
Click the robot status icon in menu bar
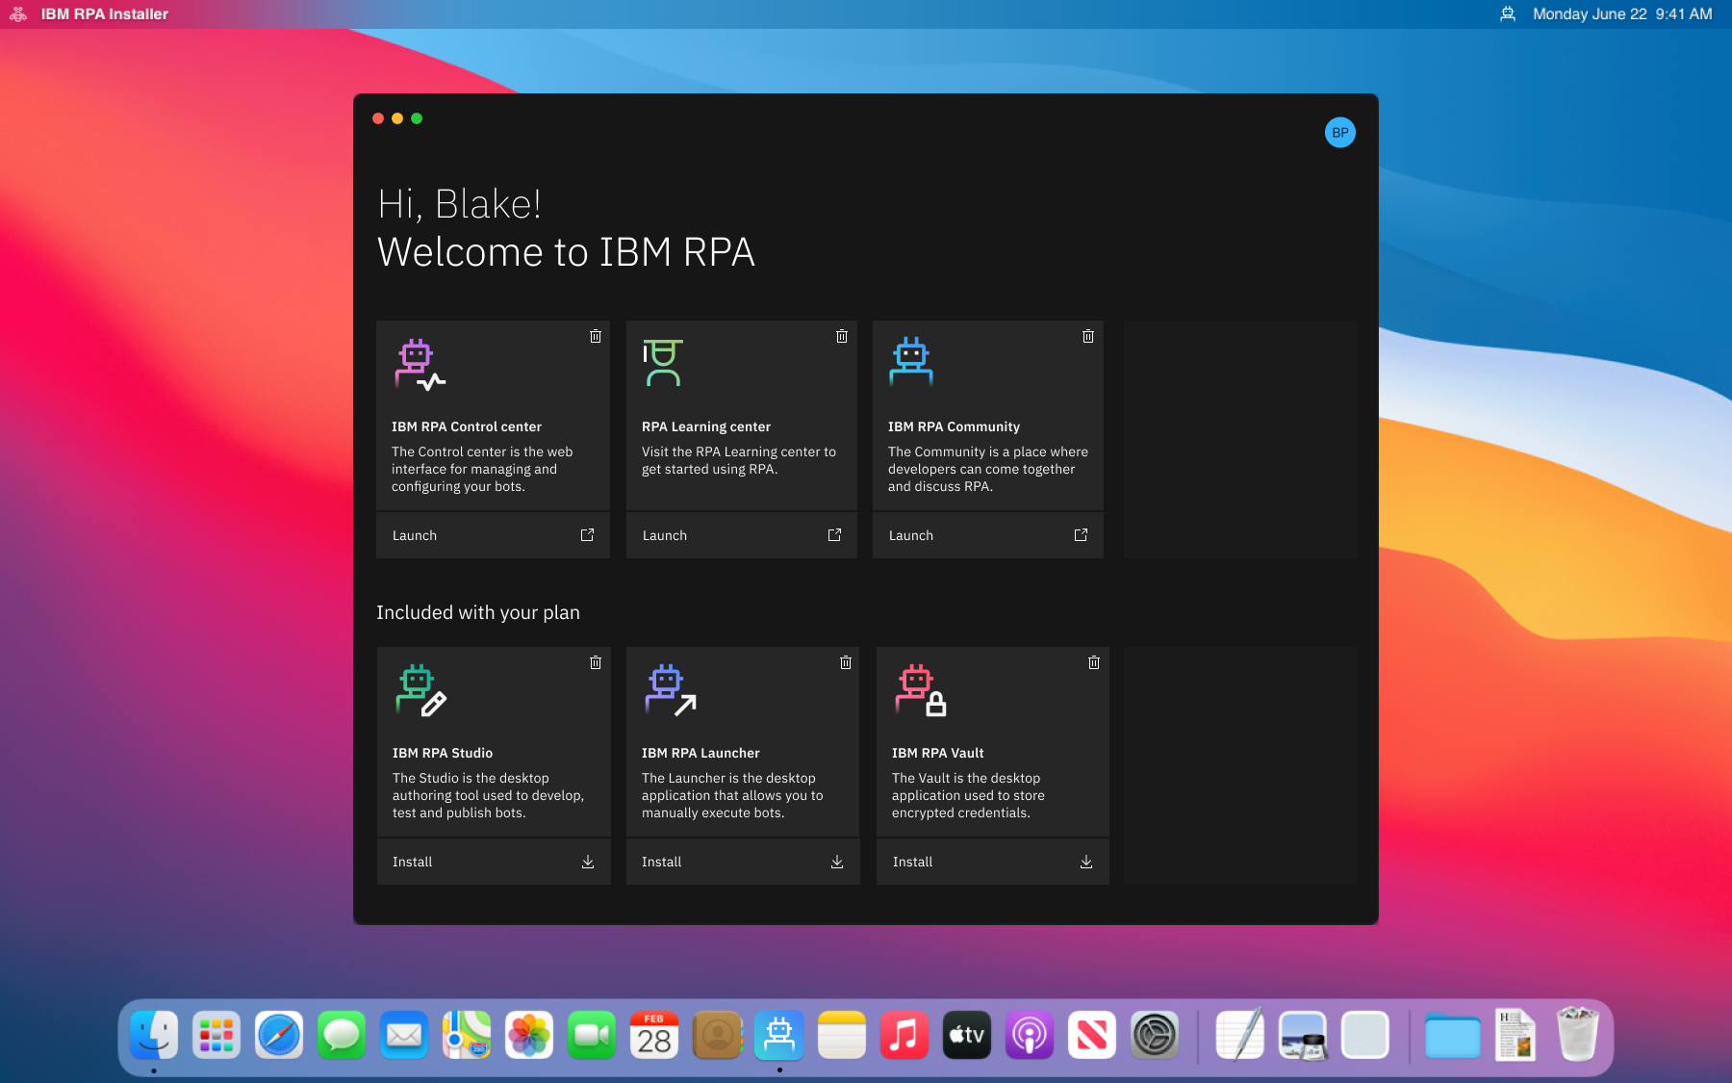(x=1508, y=13)
